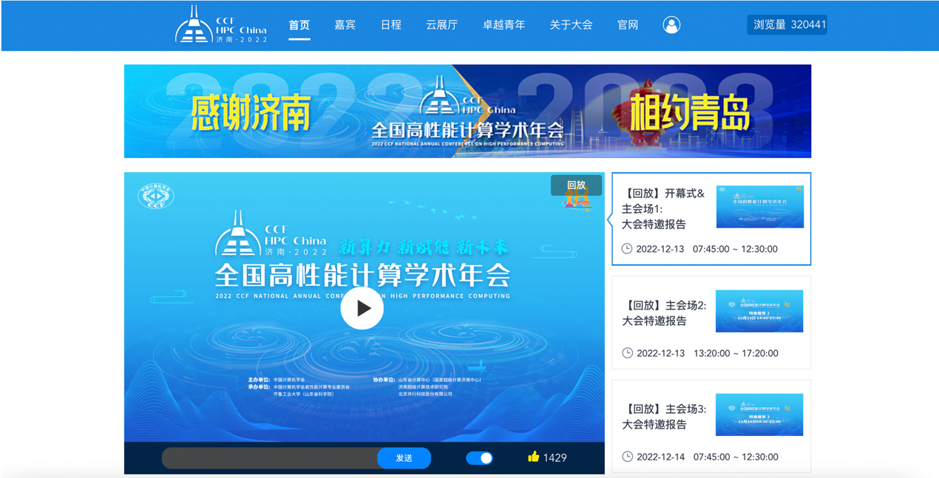Click the clock icon beside 13:20:00 session

pyautogui.click(x=627, y=353)
